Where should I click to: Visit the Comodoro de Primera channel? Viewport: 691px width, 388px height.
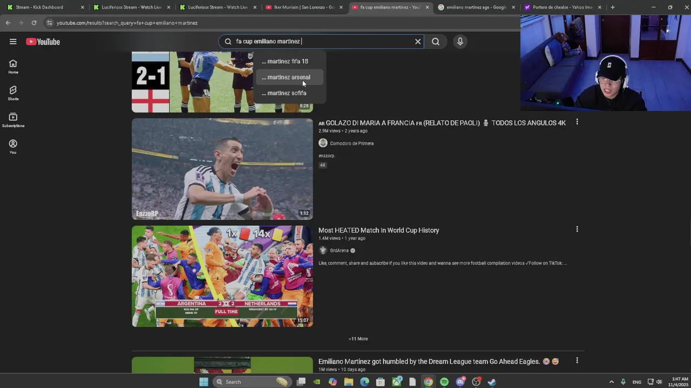pos(351,143)
